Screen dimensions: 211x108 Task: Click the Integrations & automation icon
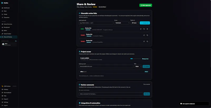pos(80,103)
